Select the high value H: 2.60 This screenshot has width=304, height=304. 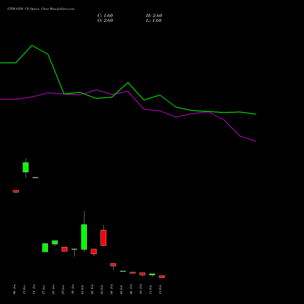coord(154,16)
